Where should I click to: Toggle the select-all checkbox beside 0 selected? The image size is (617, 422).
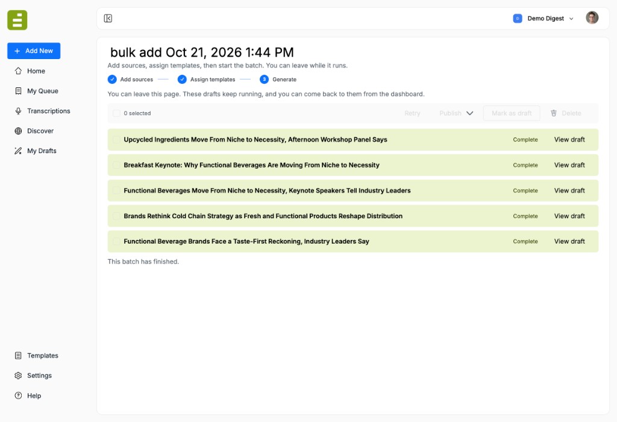(116, 113)
